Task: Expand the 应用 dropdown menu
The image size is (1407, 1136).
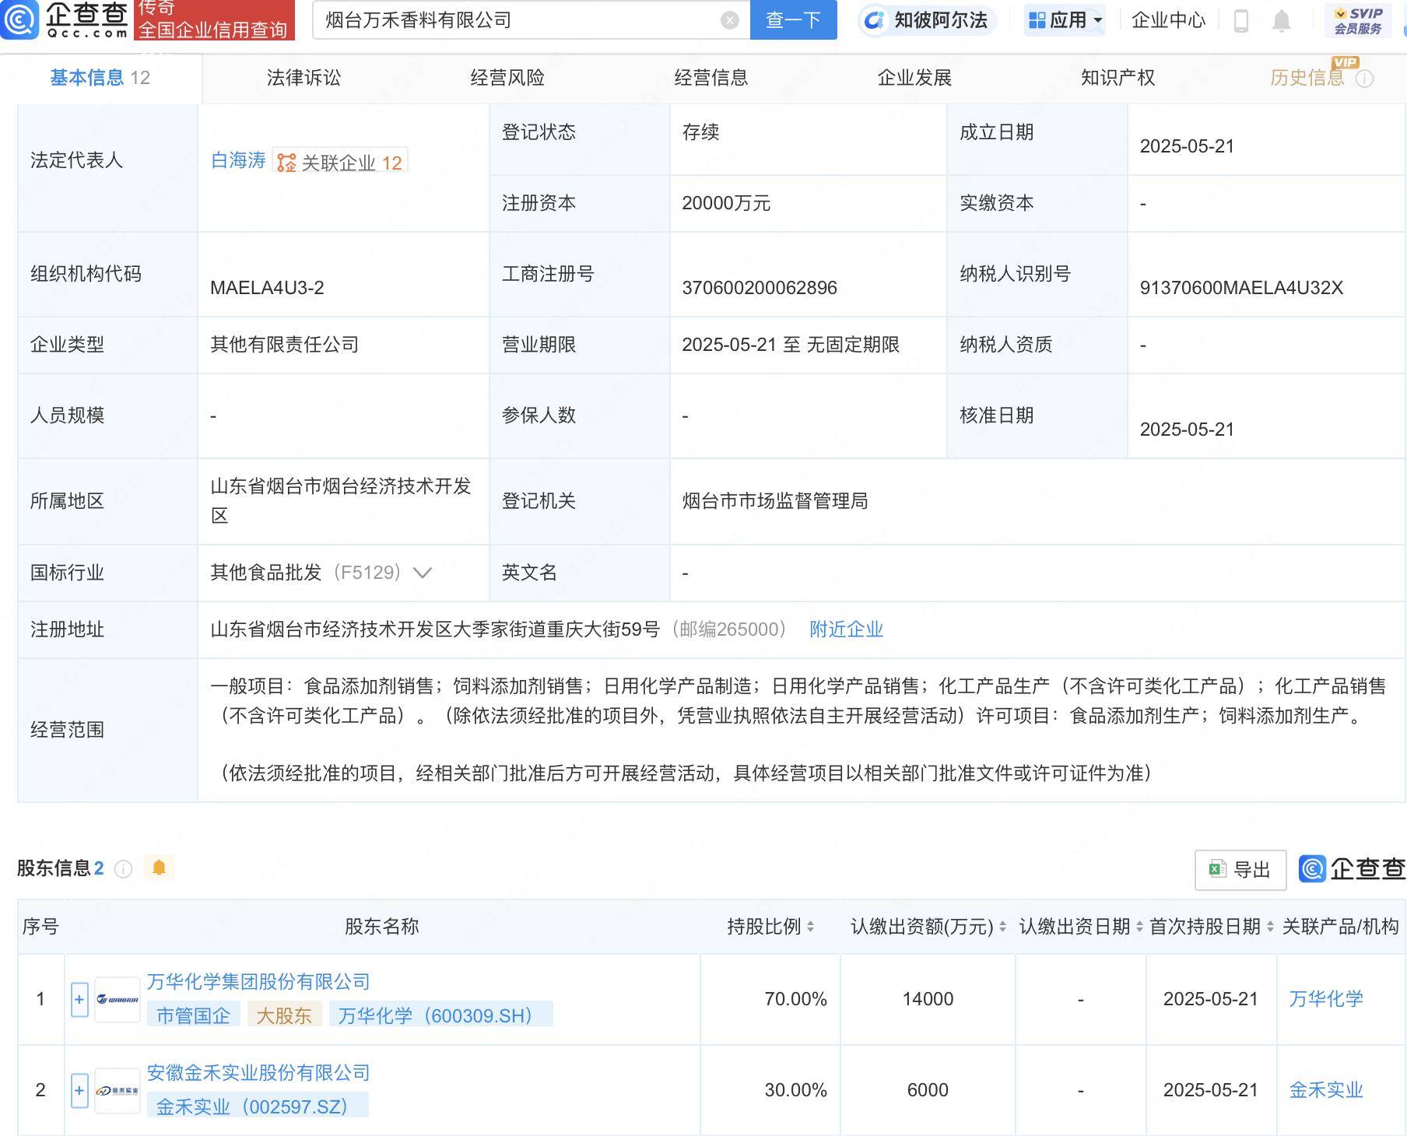Action: (1065, 19)
